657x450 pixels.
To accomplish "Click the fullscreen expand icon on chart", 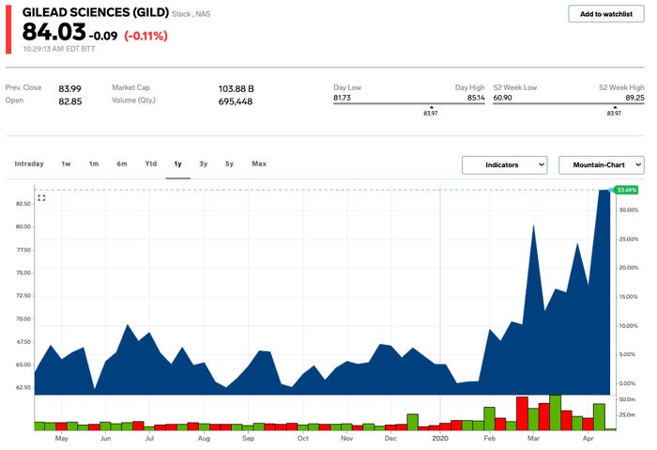I will [41, 197].
